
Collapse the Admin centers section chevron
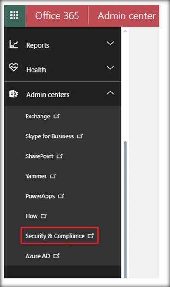(x=110, y=92)
